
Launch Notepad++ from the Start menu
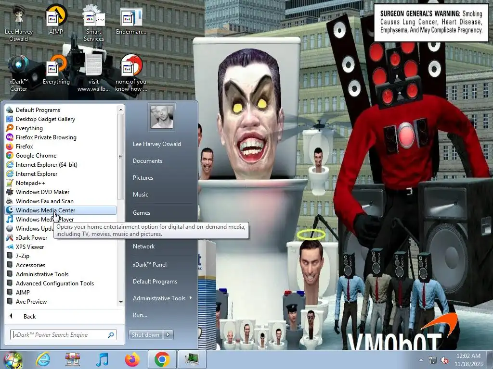(61, 183)
